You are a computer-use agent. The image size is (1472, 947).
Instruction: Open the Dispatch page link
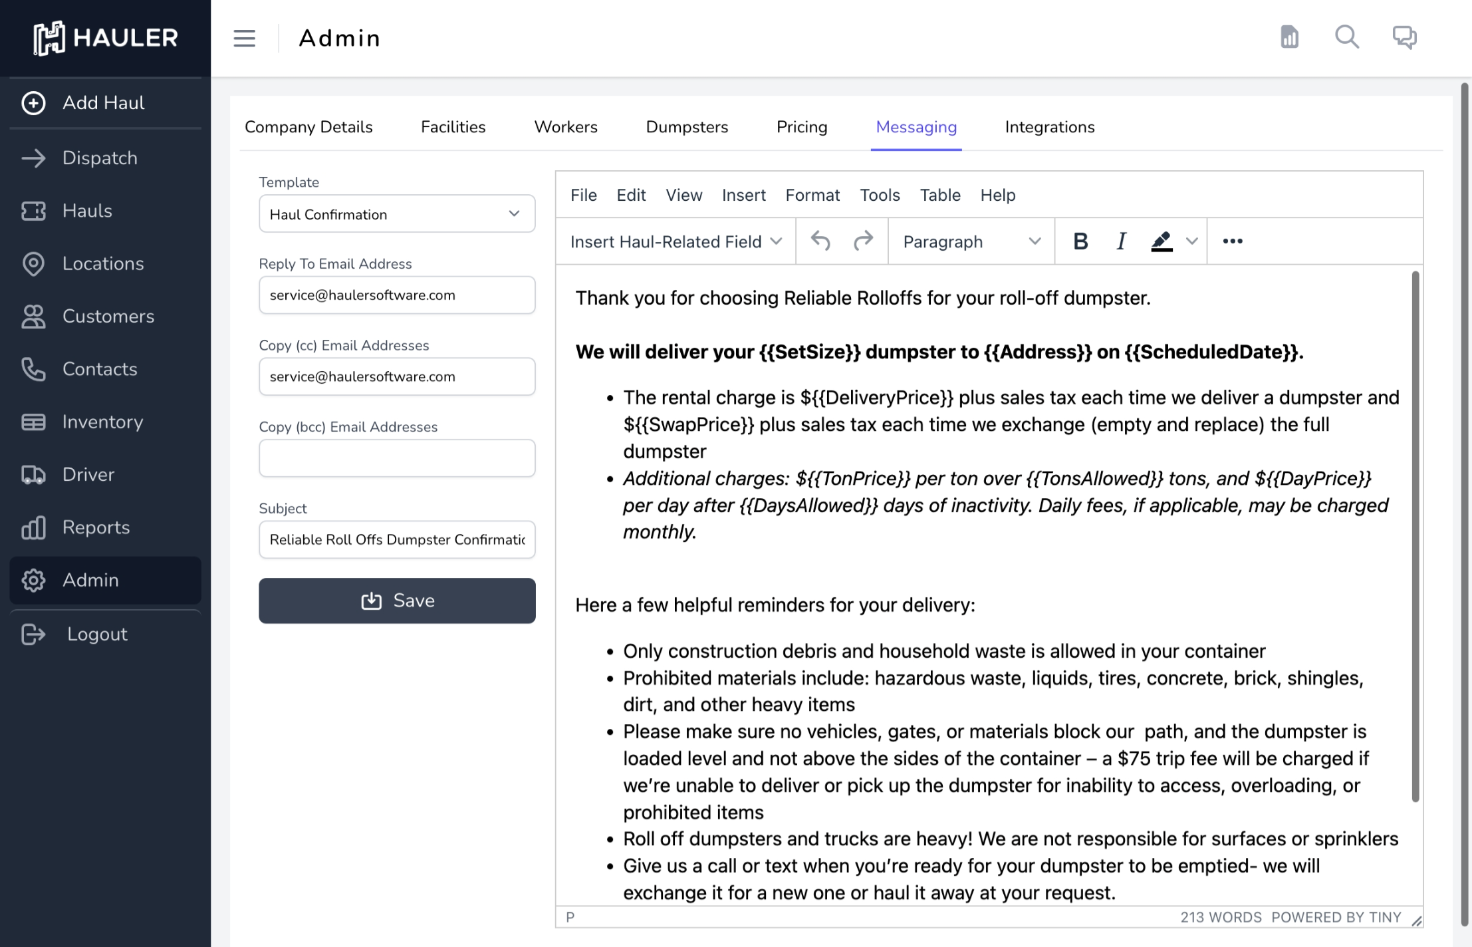coord(105,158)
